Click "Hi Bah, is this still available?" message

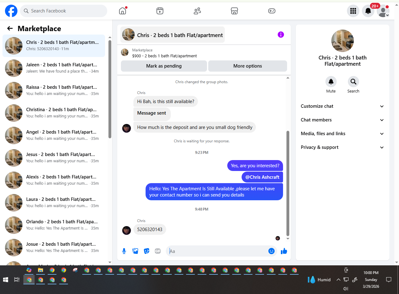pos(166,101)
